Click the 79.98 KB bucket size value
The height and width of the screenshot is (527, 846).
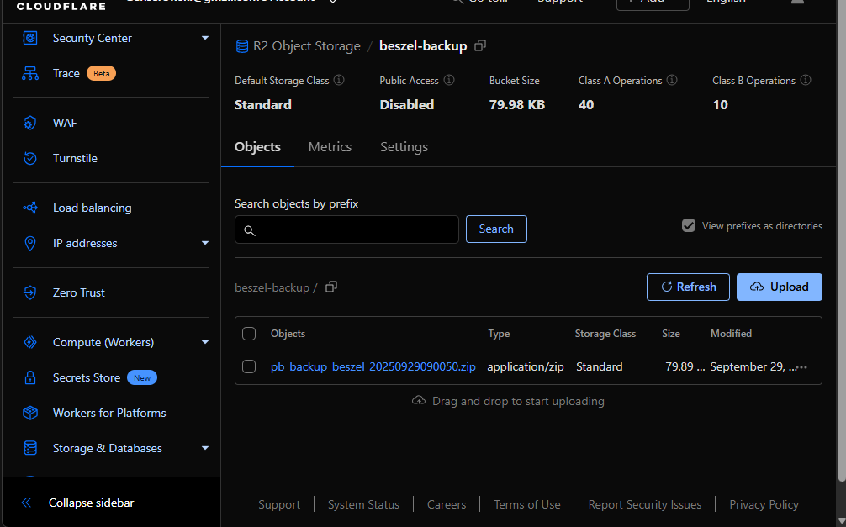pyautogui.click(x=517, y=105)
